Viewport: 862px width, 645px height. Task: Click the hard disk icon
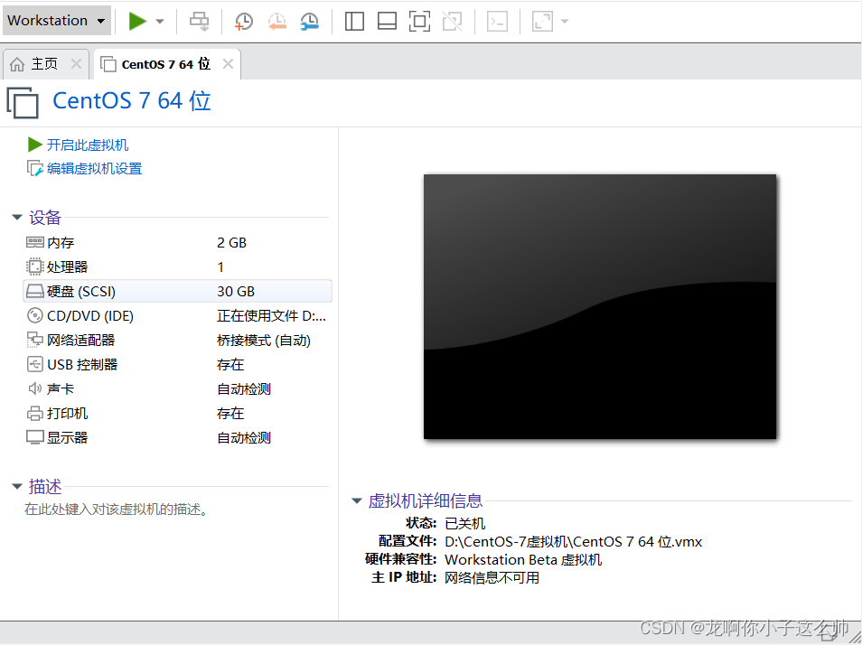(34, 291)
